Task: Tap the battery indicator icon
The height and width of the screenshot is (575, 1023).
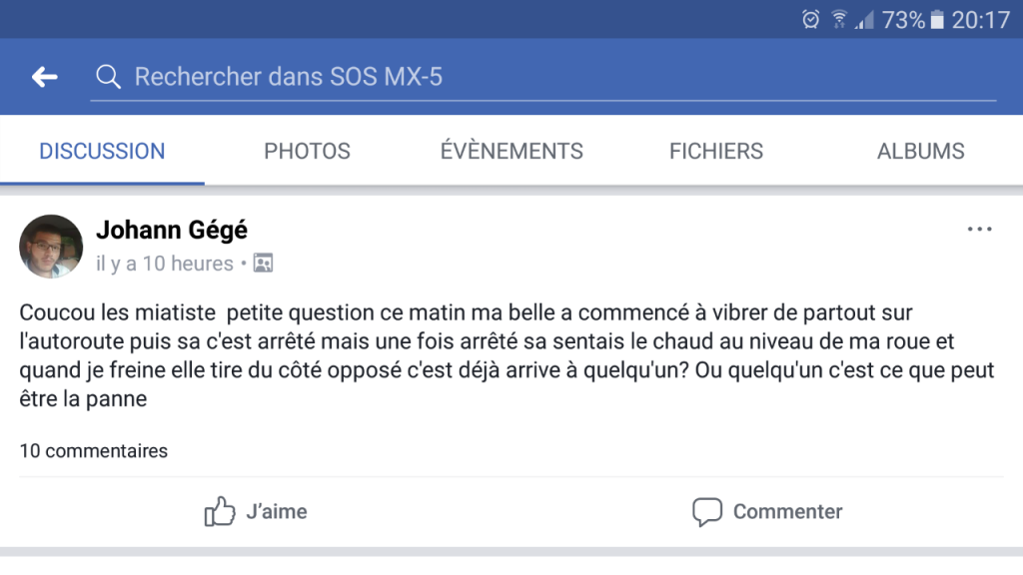Action: [937, 20]
